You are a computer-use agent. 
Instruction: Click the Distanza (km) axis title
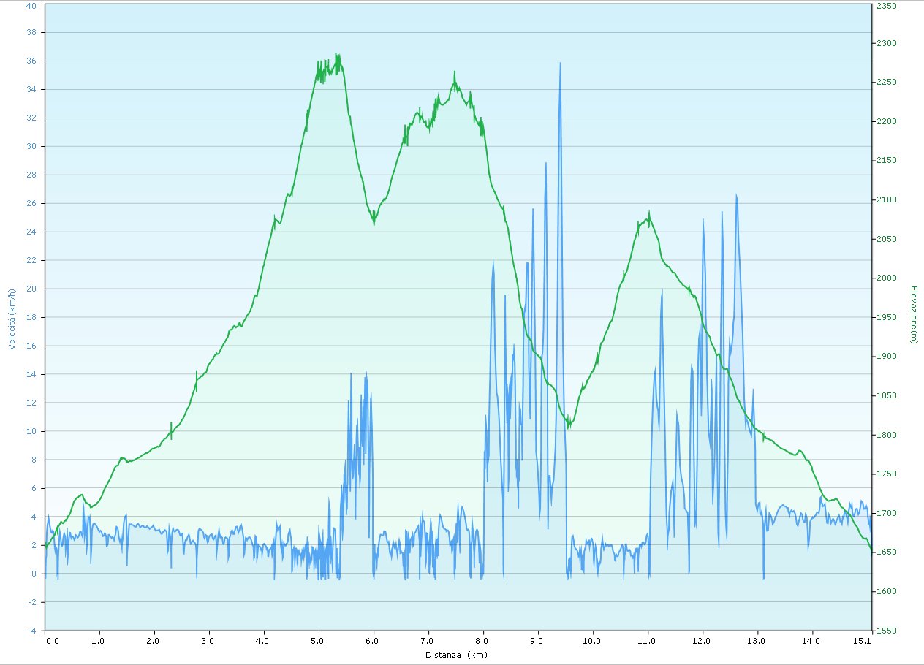tap(456, 655)
